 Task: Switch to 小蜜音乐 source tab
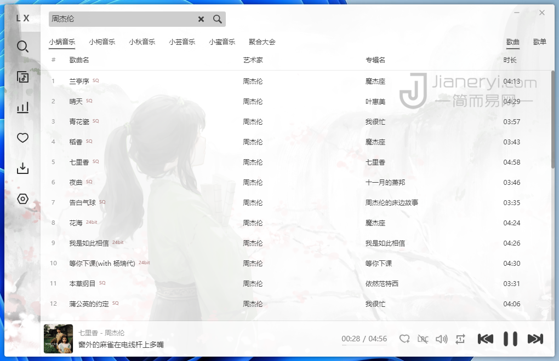click(222, 42)
